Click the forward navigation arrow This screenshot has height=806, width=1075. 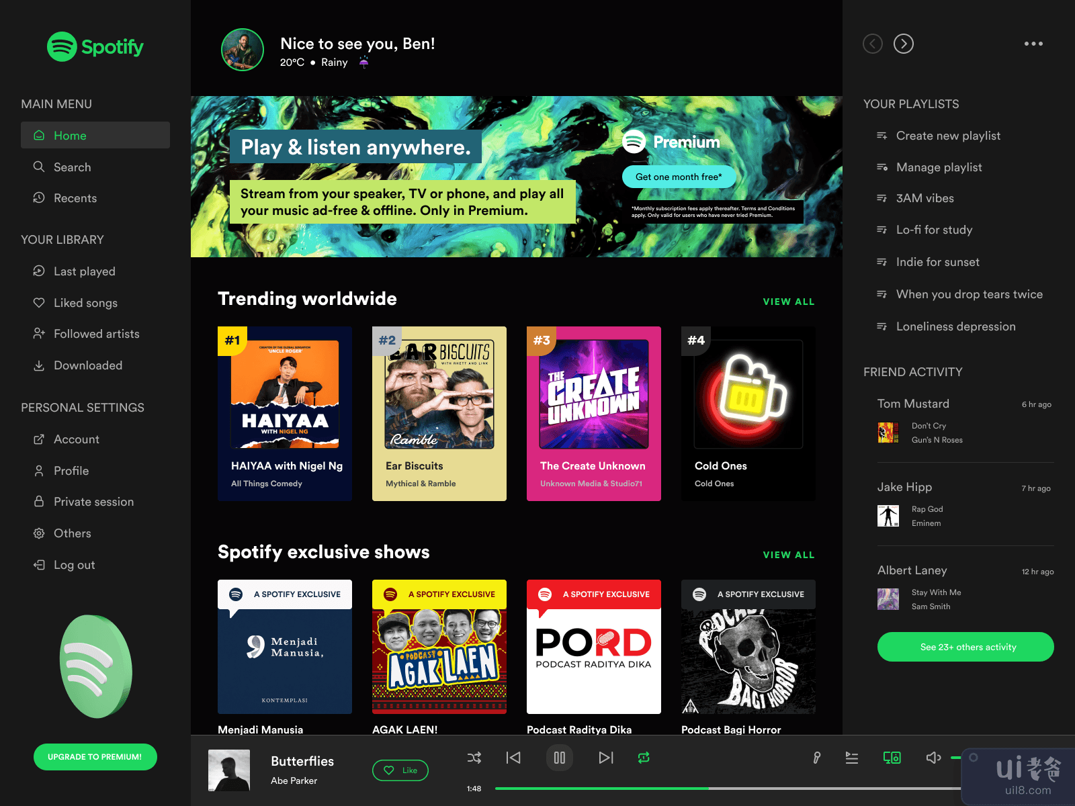[904, 44]
